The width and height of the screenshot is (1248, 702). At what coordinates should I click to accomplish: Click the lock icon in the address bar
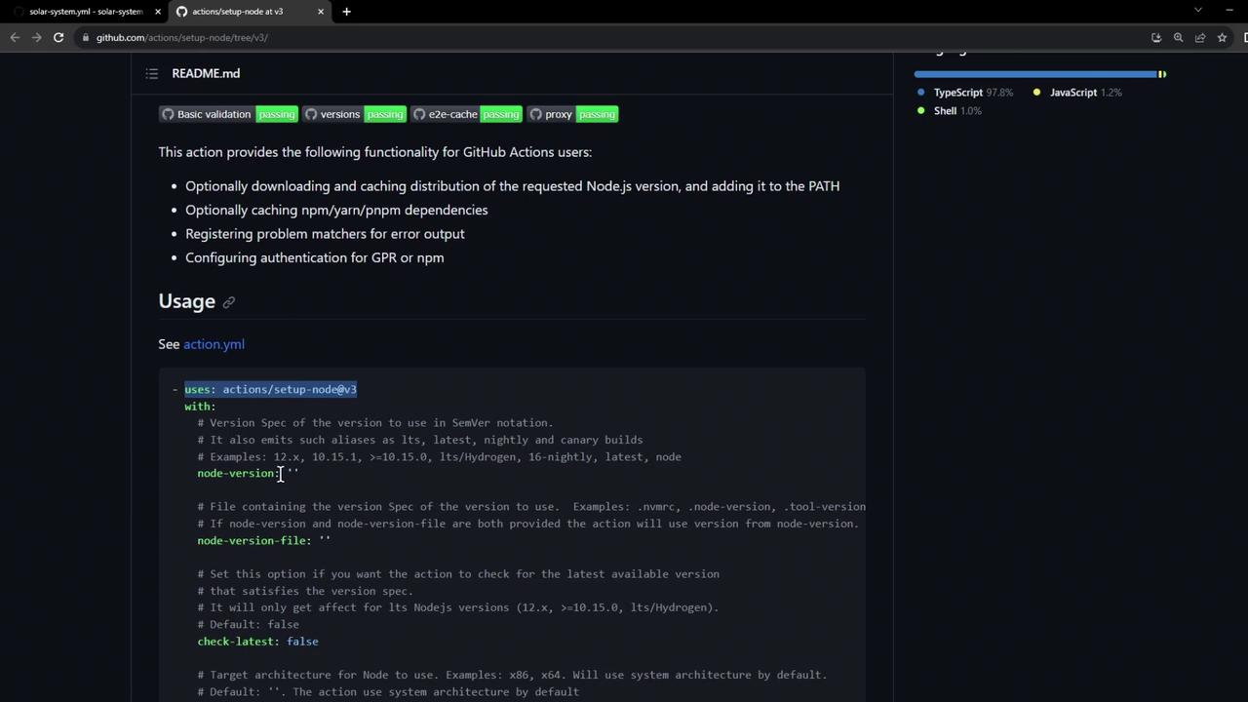click(86, 37)
